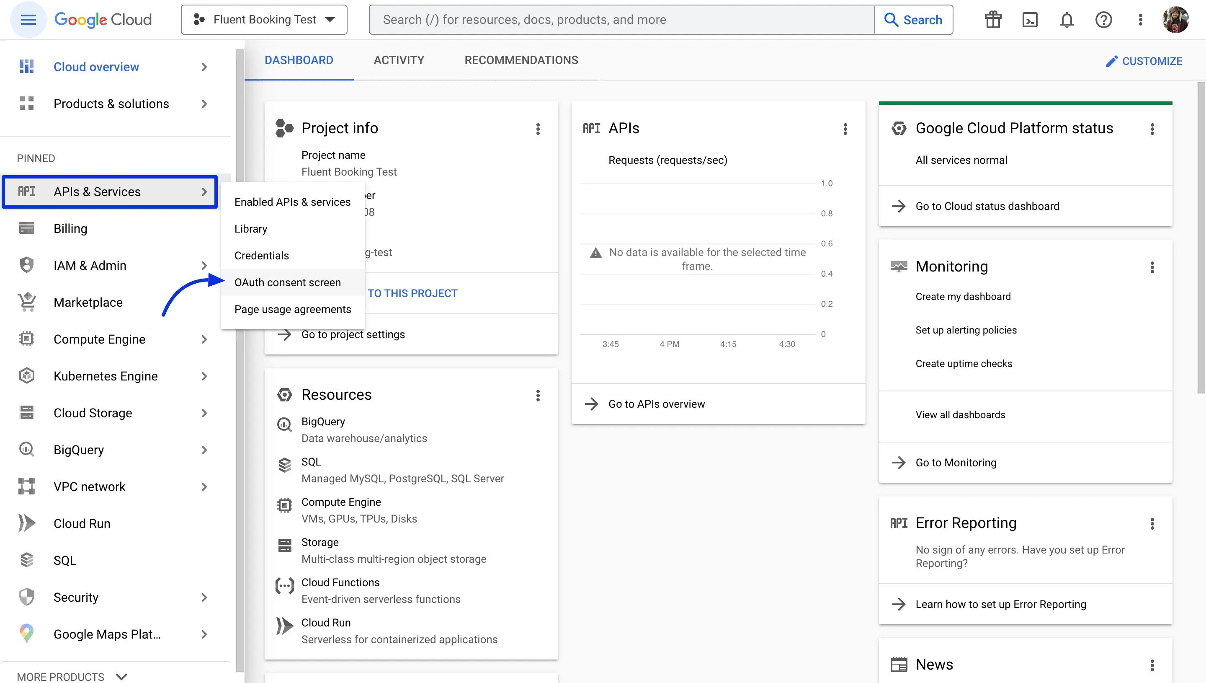Open the help question mark icon
Image resolution: width=1206 pixels, height=683 pixels.
(x=1103, y=20)
